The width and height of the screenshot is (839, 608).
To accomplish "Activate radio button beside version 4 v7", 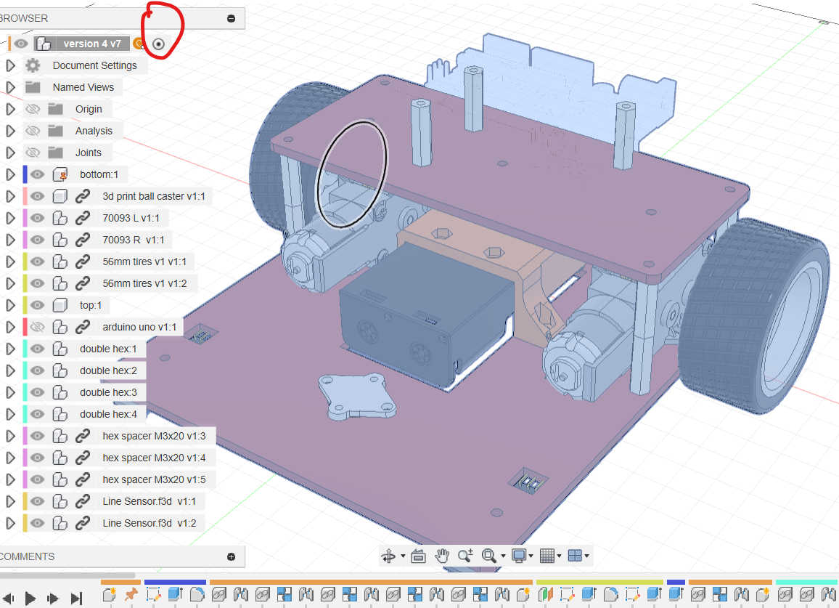I will coord(159,44).
